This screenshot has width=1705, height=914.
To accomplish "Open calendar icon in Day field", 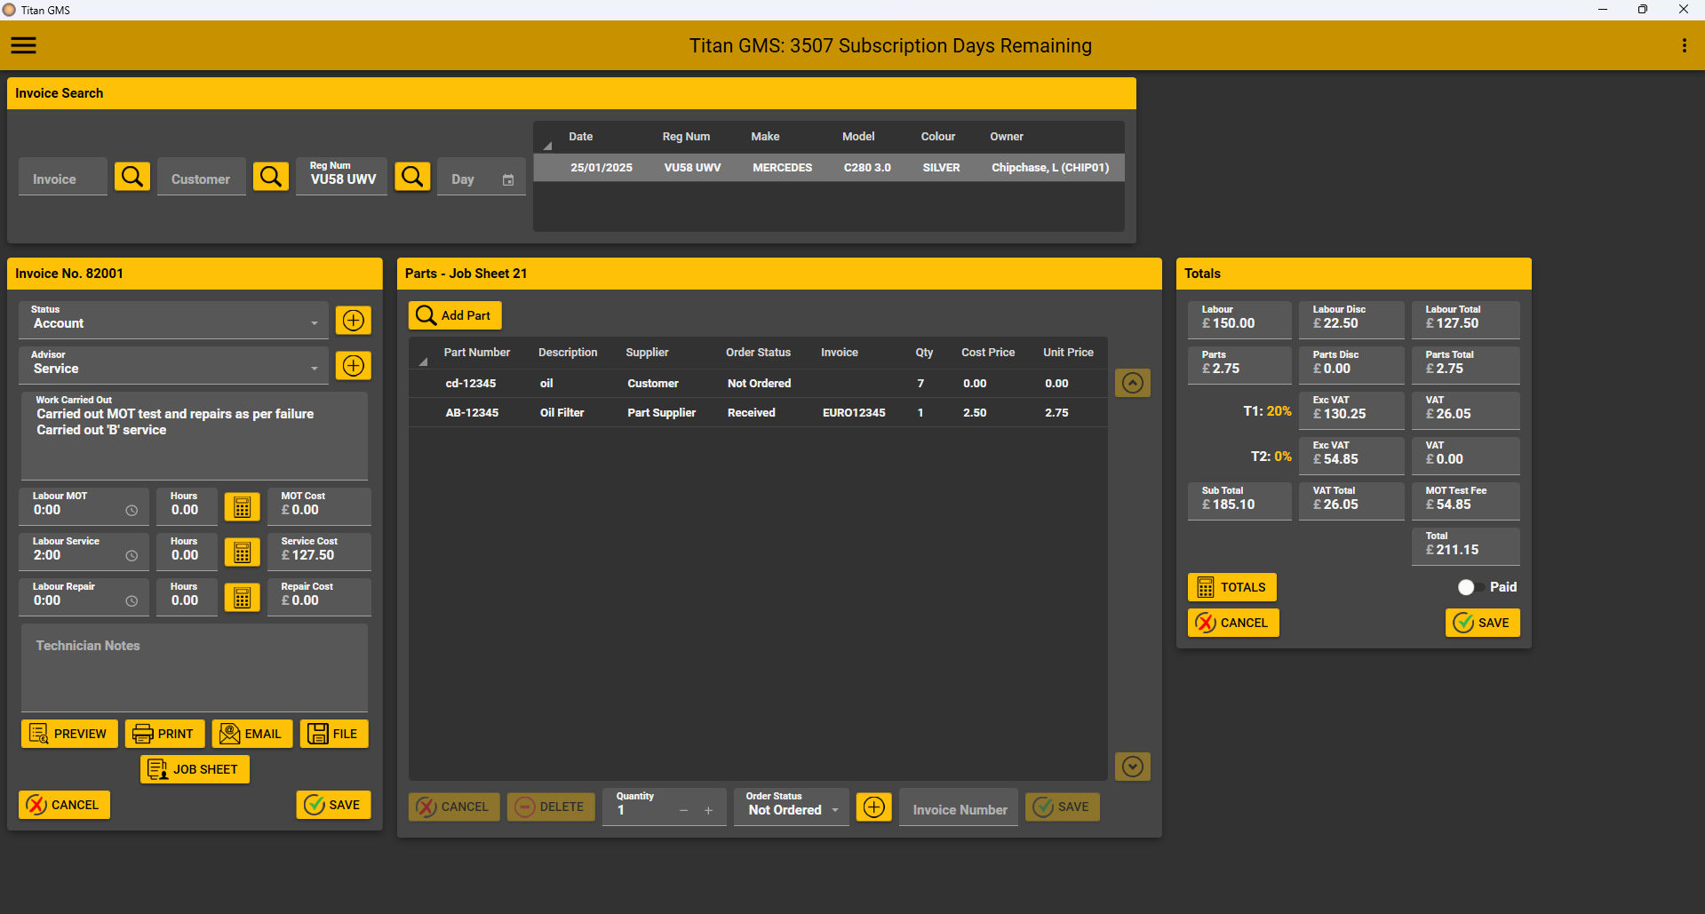I will click(x=508, y=179).
